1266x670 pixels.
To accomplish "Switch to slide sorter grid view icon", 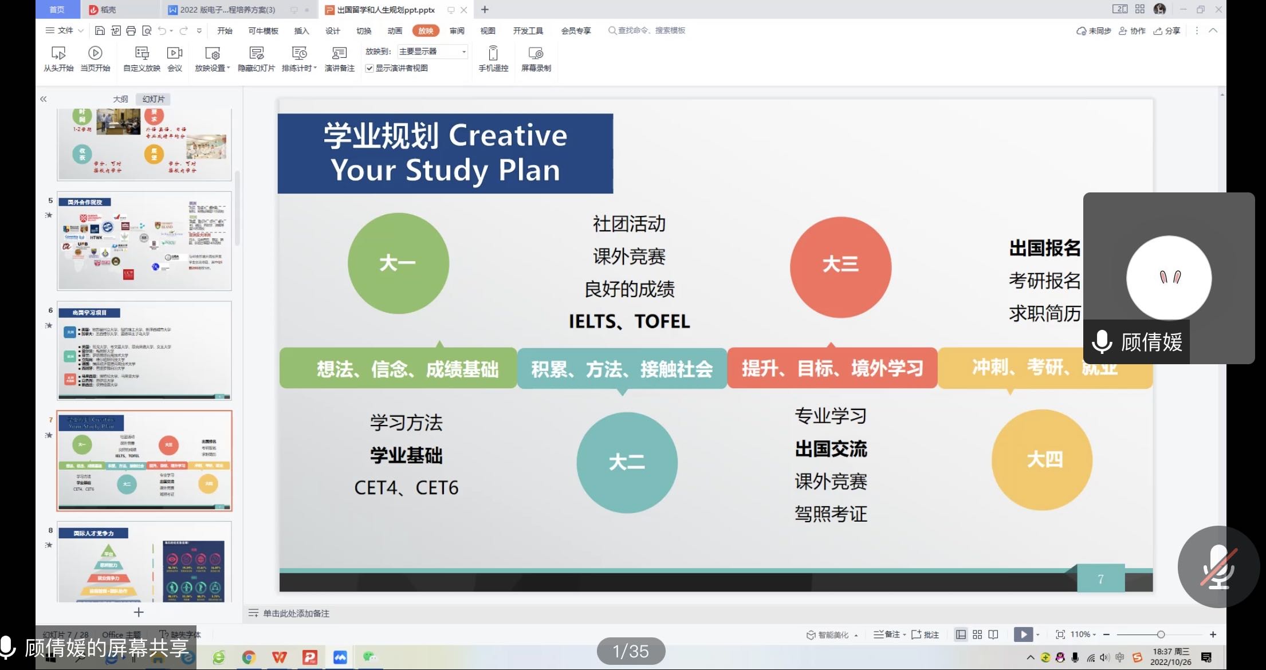I will point(977,634).
